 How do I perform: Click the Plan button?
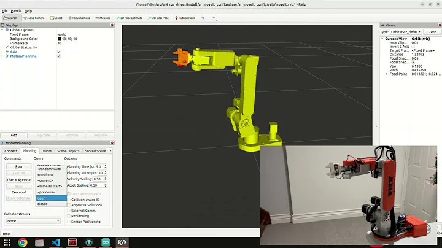(19, 166)
